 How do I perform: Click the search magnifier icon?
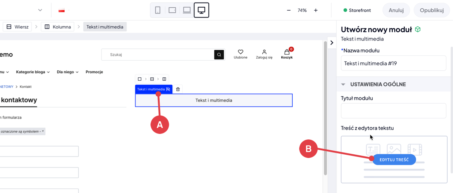(219, 55)
